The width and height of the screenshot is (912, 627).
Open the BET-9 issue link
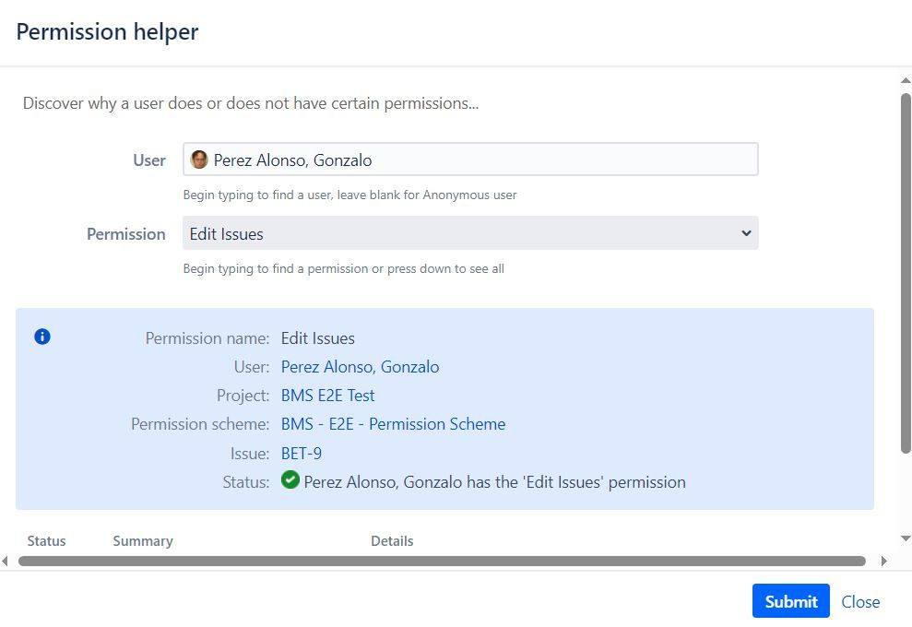point(302,453)
